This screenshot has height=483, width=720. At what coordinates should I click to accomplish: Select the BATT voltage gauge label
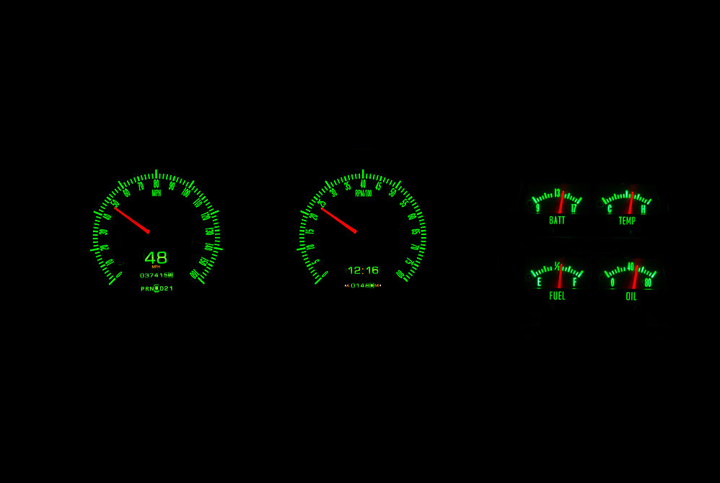(557, 221)
